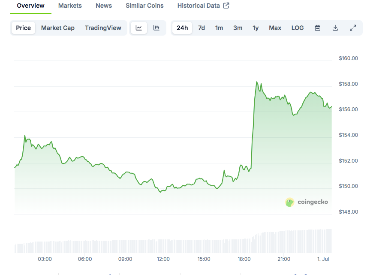Go to the Similar Coins tab

[x=144, y=6]
